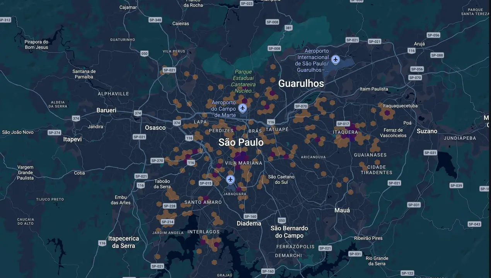The image size is (491, 278).
Task: Click the Parque Estadual Cantareira park label
Action: (x=243, y=81)
